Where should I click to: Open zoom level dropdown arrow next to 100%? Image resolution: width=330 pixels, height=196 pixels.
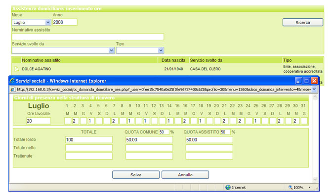[x=310, y=187]
